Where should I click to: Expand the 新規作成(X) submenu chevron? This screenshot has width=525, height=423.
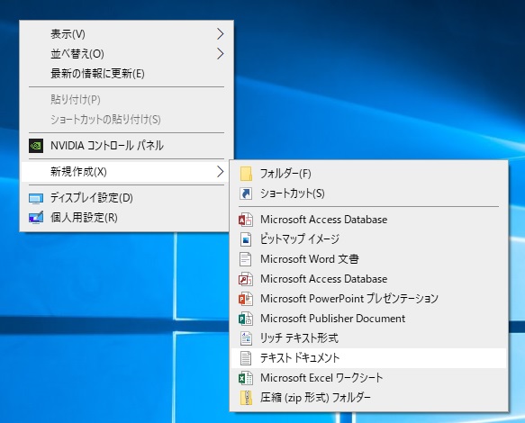point(220,172)
